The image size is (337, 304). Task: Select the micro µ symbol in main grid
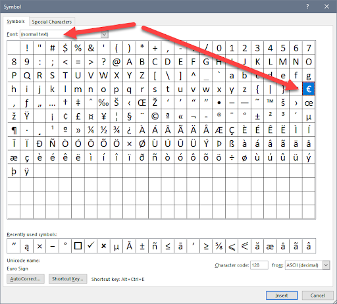[x=309, y=116]
